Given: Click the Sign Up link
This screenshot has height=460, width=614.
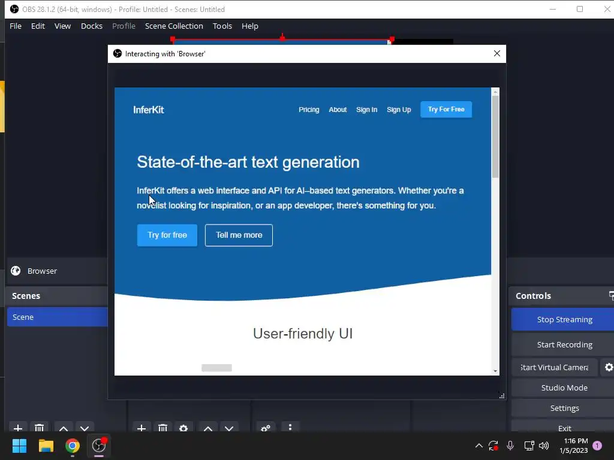Looking at the screenshot, I should click(399, 110).
